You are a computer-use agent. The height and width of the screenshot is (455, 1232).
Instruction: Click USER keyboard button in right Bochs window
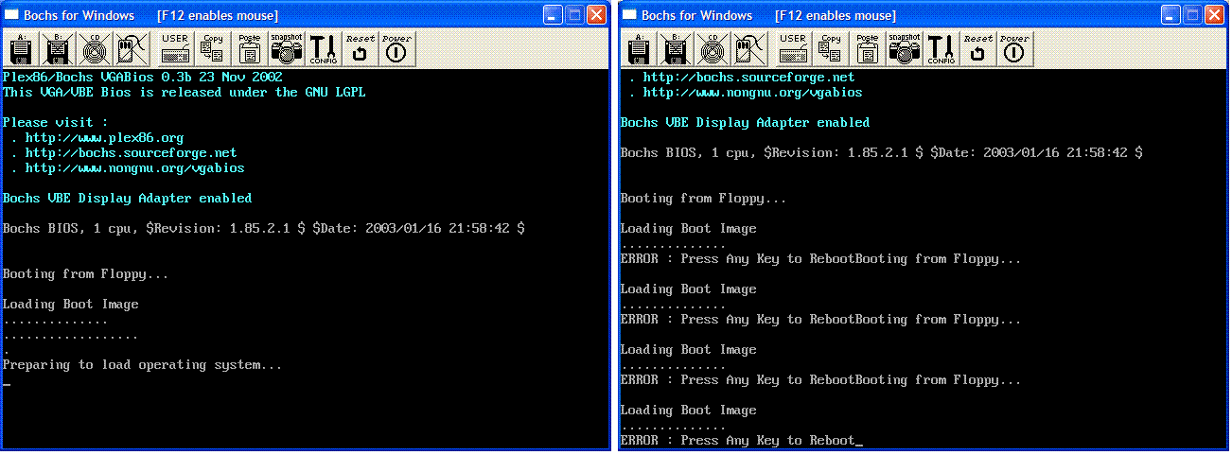[x=793, y=48]
